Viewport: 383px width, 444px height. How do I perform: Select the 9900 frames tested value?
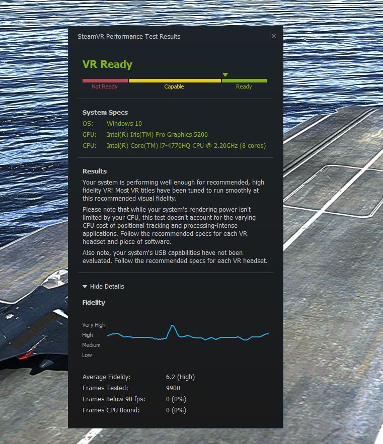[x=173, y=388]
